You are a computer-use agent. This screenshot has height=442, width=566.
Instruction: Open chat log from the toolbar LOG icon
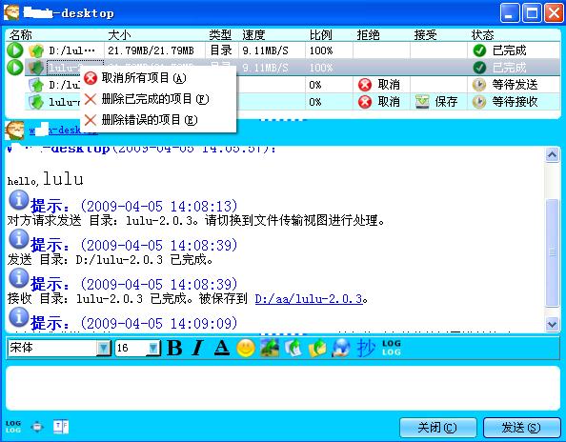(392, 348)
